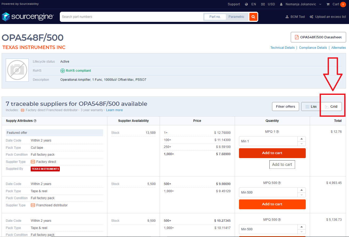Image resolution: width=349 pixels, height=237 pixels.
Task: Switch search mode to Part no.
Action: [x=215, y=17]
